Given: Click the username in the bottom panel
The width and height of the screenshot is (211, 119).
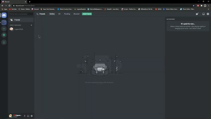Looking at the screenshot, I should click(17, 115).
